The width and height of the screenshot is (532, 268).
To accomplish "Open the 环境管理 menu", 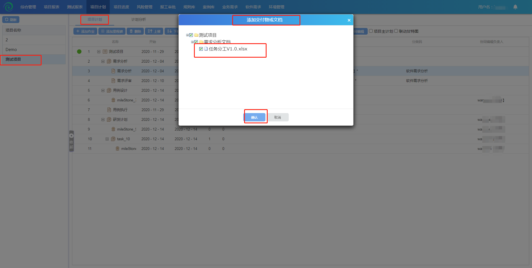I will coord(277,7).
